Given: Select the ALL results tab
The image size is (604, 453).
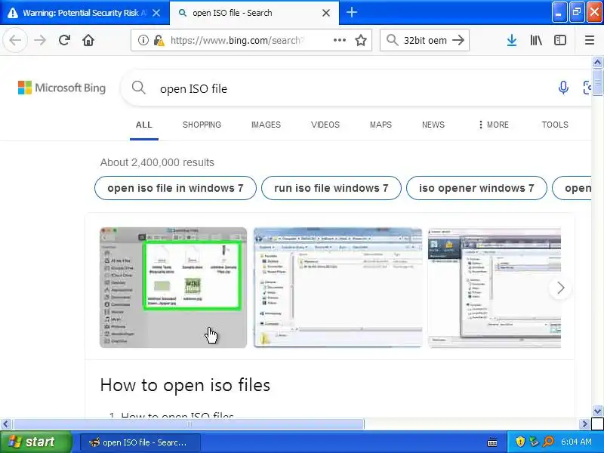Looking at the screenshot, I should point(144,125).
